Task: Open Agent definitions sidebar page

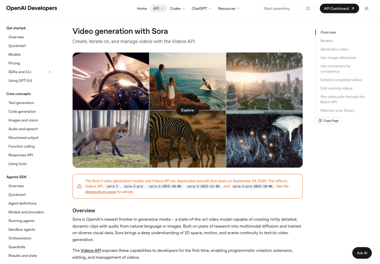Action: coord(23,203)
